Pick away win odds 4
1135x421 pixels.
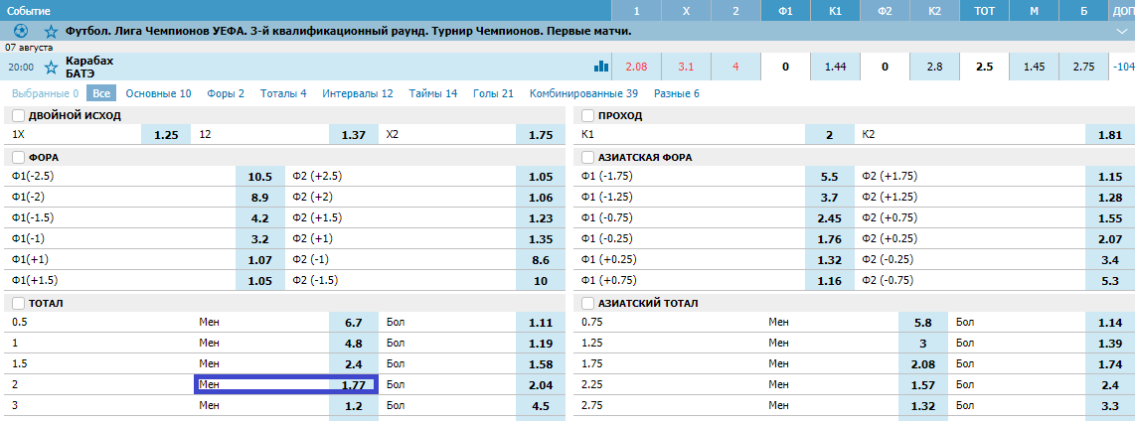[735, 67]
